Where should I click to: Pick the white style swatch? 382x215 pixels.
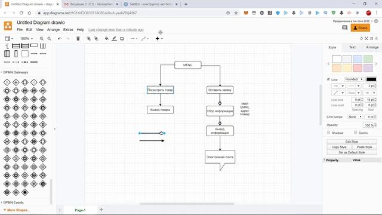[x=337, y=59]
